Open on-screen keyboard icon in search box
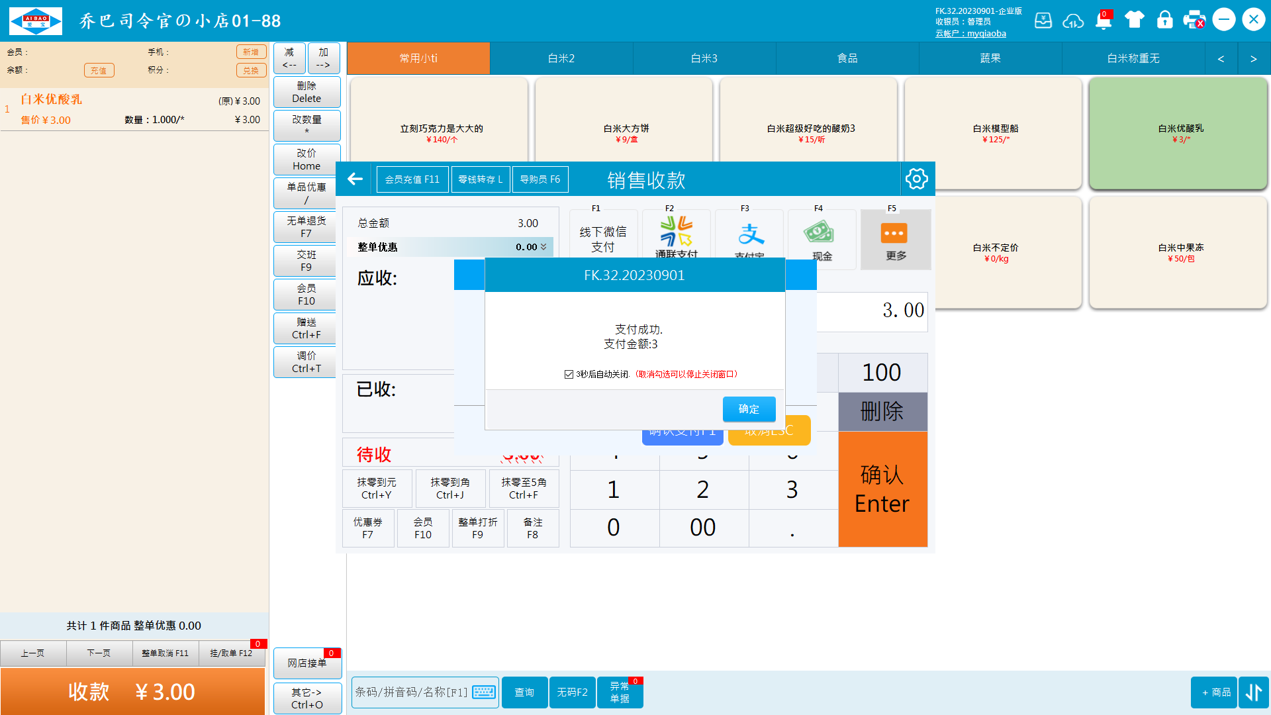The height and width of the screenshot is (715, 1271). tap(484, 692)
